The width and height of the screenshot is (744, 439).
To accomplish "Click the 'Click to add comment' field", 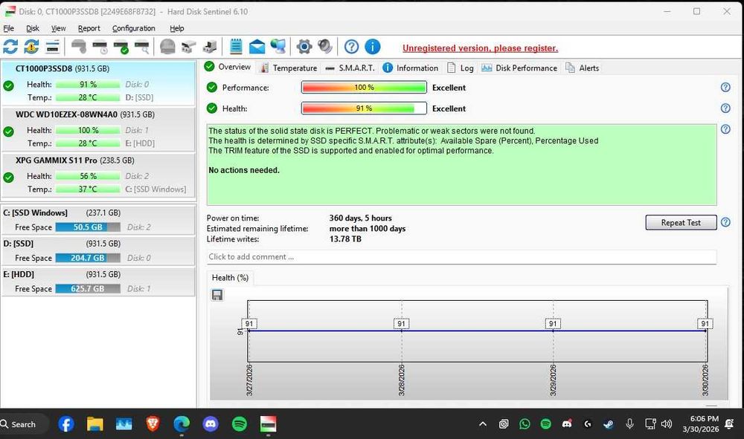I will (x=461, y=257).
